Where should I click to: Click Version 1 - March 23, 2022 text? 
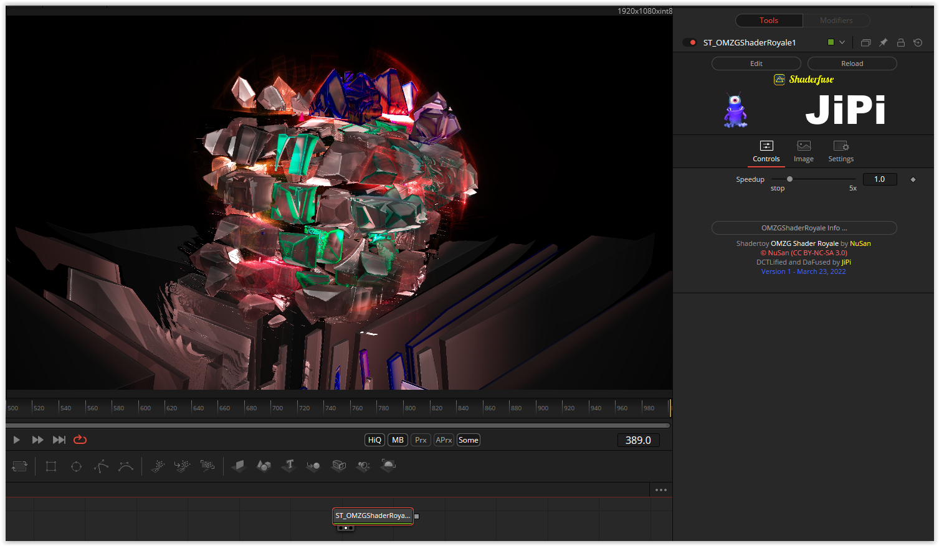[x=803, y=271]
